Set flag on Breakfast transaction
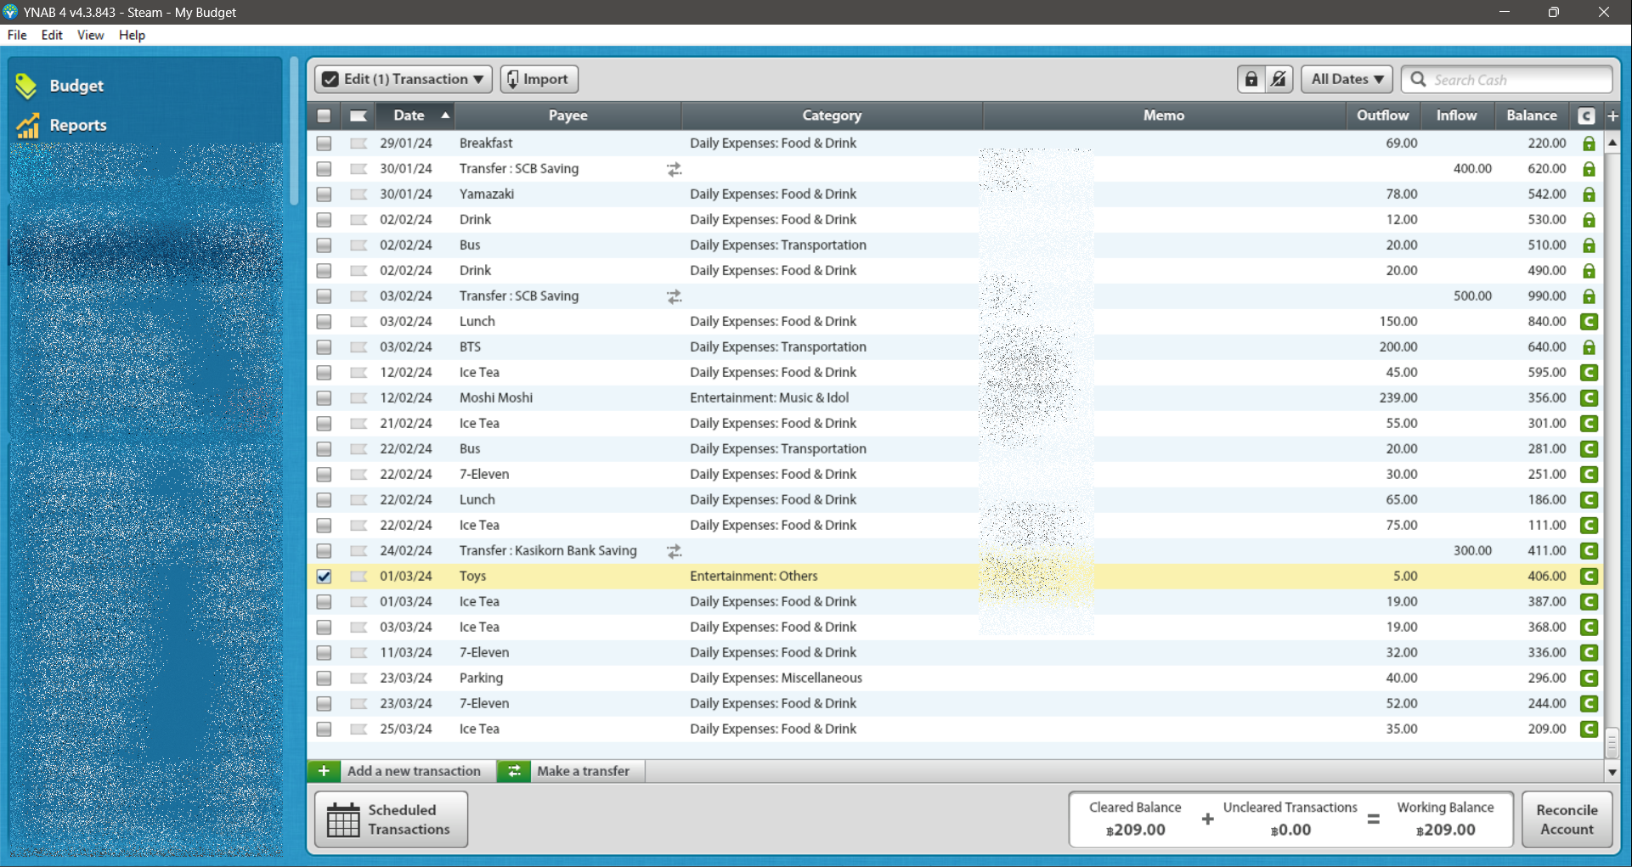 359,144
